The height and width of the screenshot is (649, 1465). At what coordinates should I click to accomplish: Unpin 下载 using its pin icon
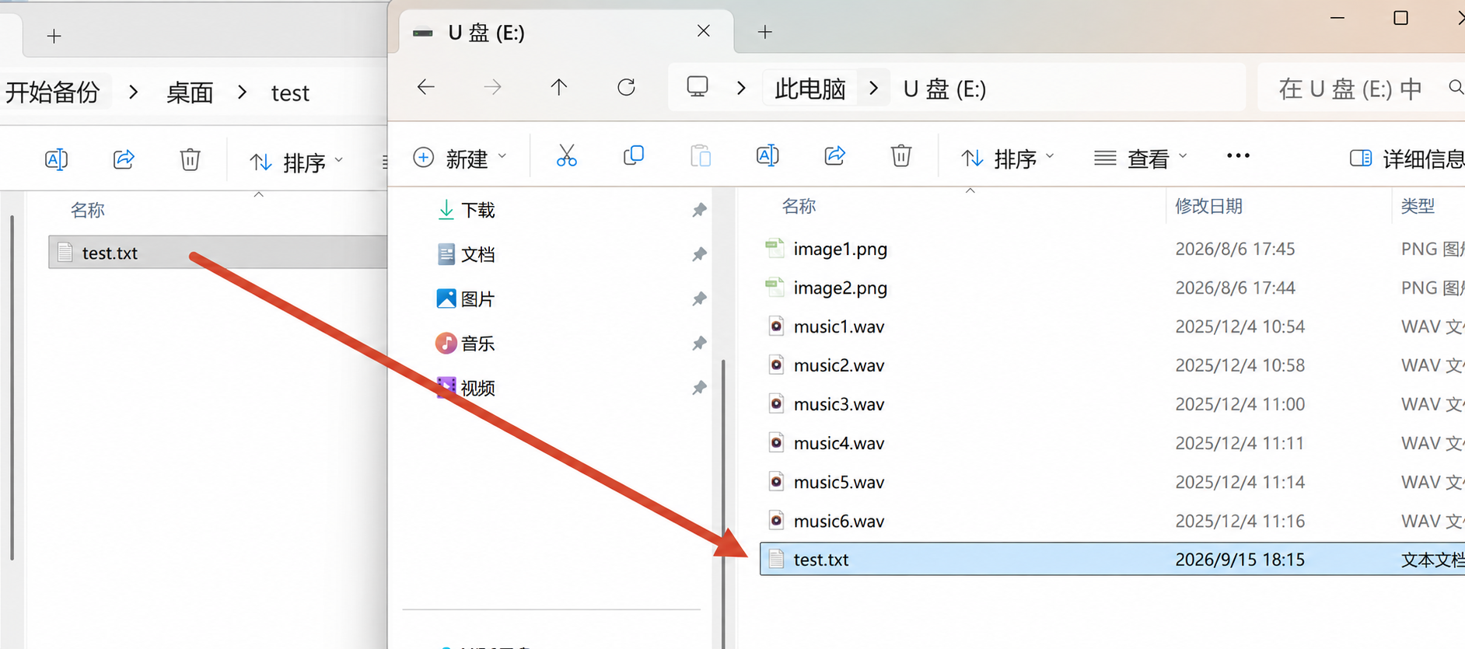699,210
